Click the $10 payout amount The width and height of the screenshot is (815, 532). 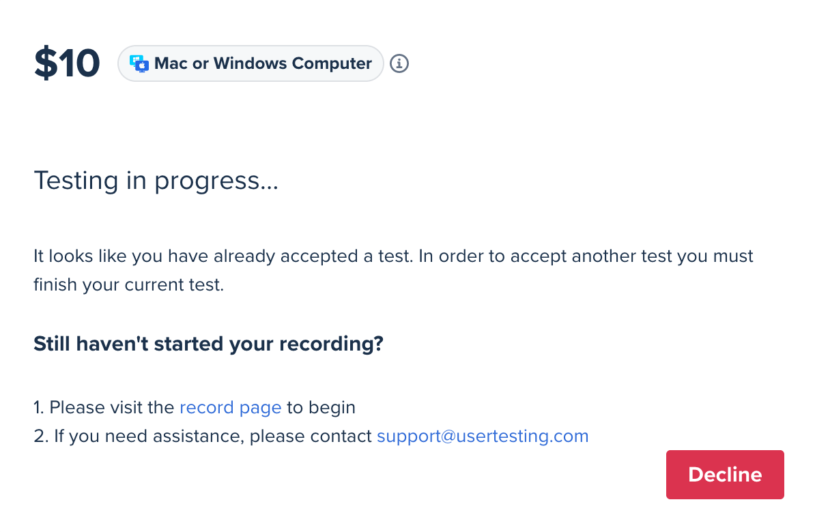click(67, 63)
